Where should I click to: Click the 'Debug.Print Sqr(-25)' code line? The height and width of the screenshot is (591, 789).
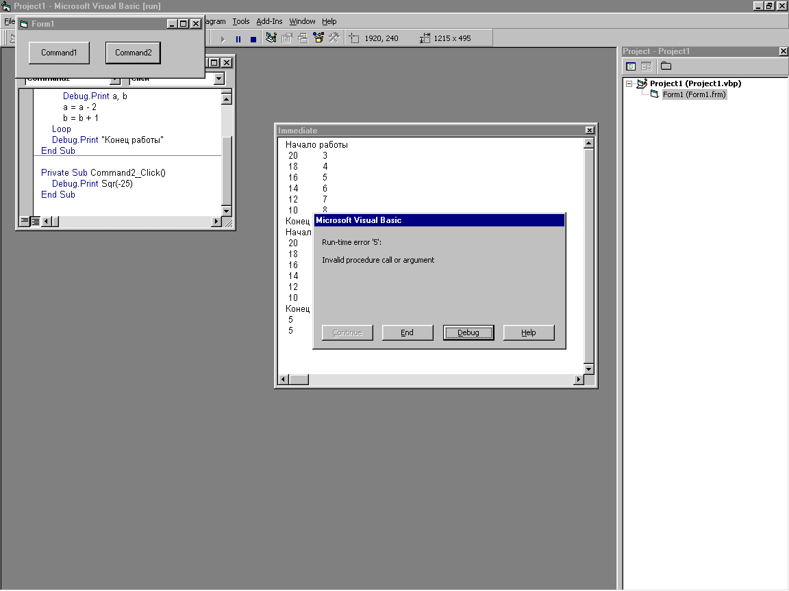(x=92, y=184)
